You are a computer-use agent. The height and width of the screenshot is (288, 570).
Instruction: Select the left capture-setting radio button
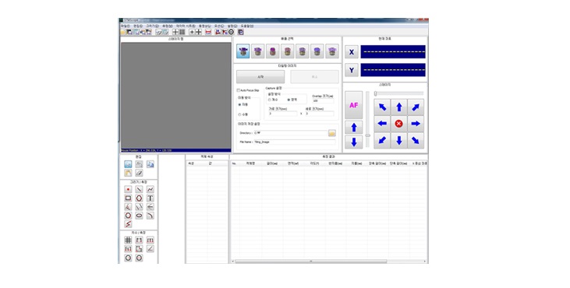[x=270, y=100]
